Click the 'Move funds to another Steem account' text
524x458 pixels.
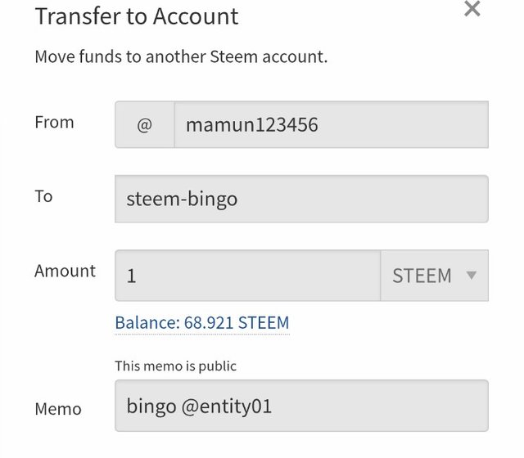181,57
